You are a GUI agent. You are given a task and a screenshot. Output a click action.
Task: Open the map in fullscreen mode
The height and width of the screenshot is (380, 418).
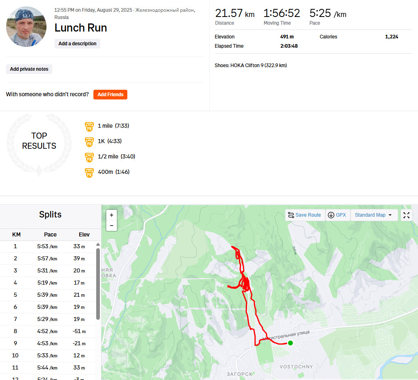point(406,215)
